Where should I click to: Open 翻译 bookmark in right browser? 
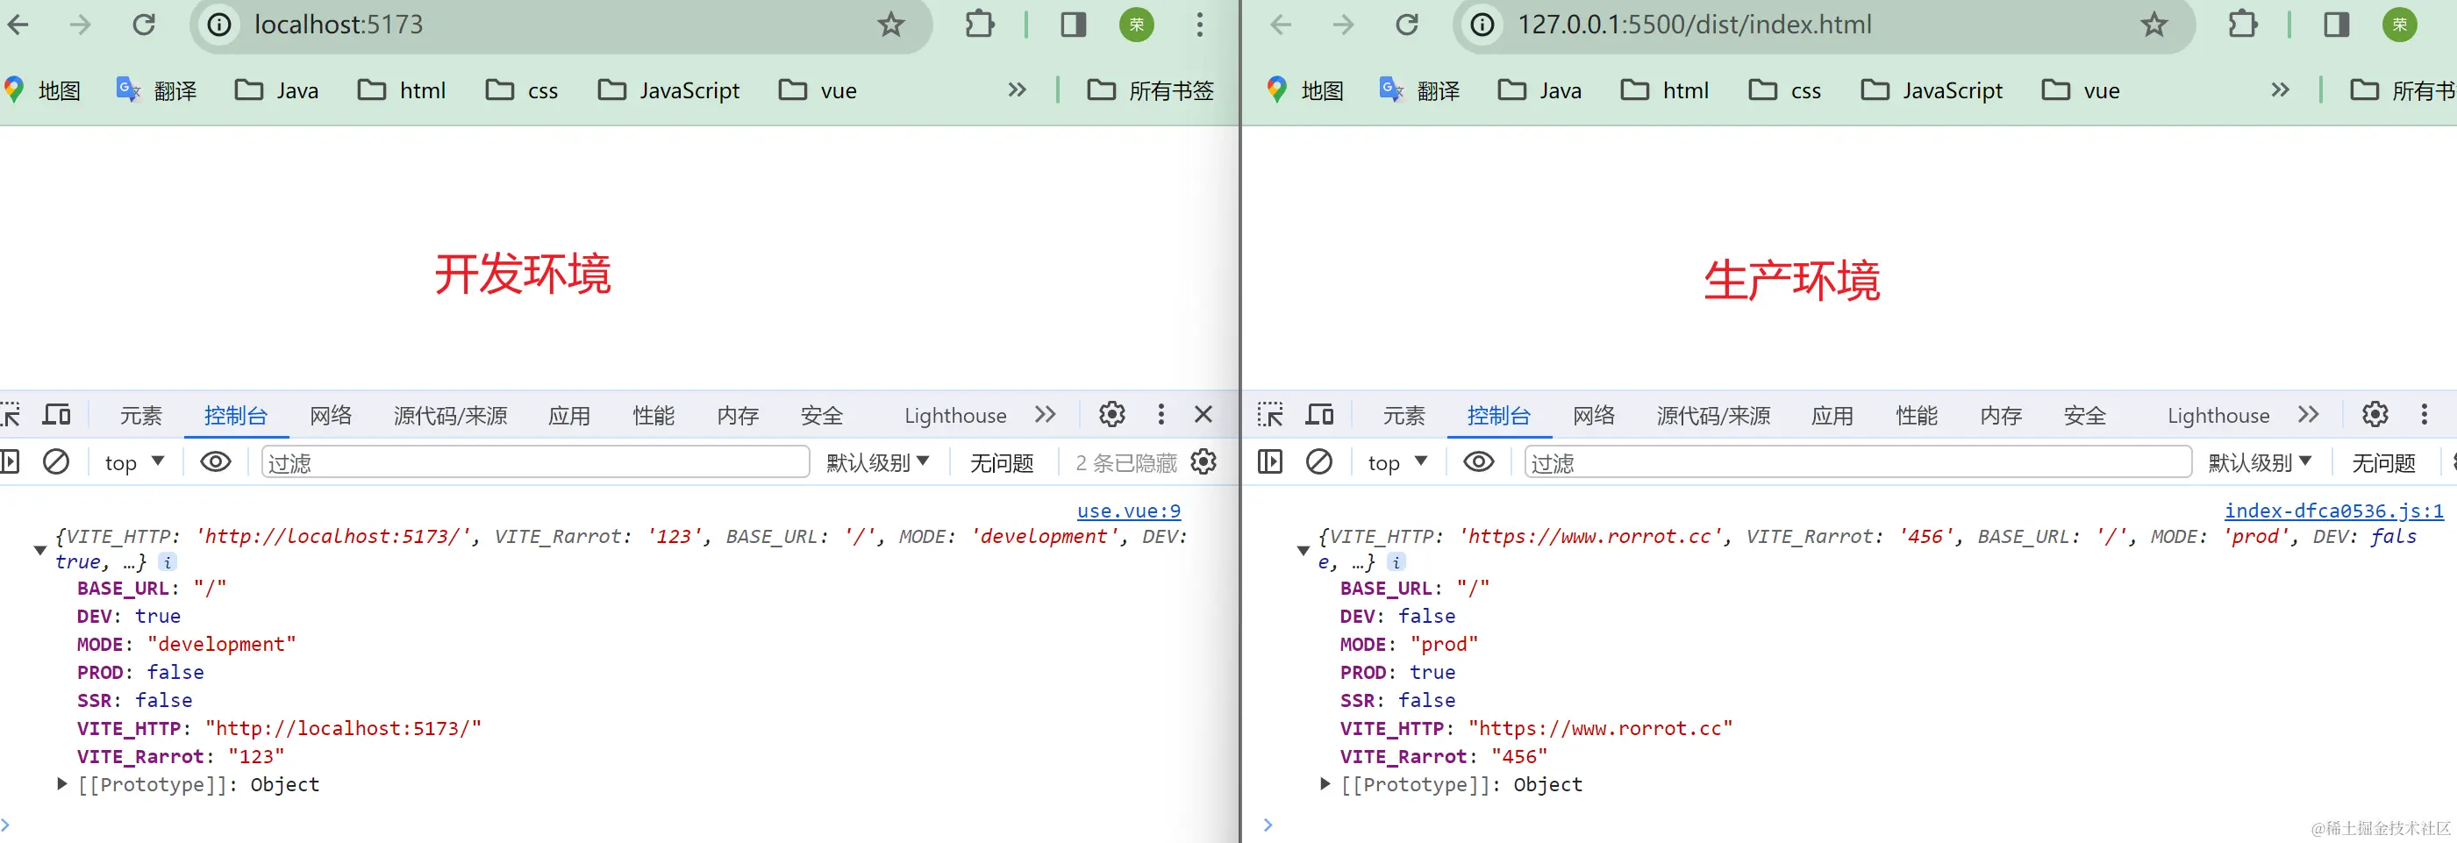[x=1419, y=90]
